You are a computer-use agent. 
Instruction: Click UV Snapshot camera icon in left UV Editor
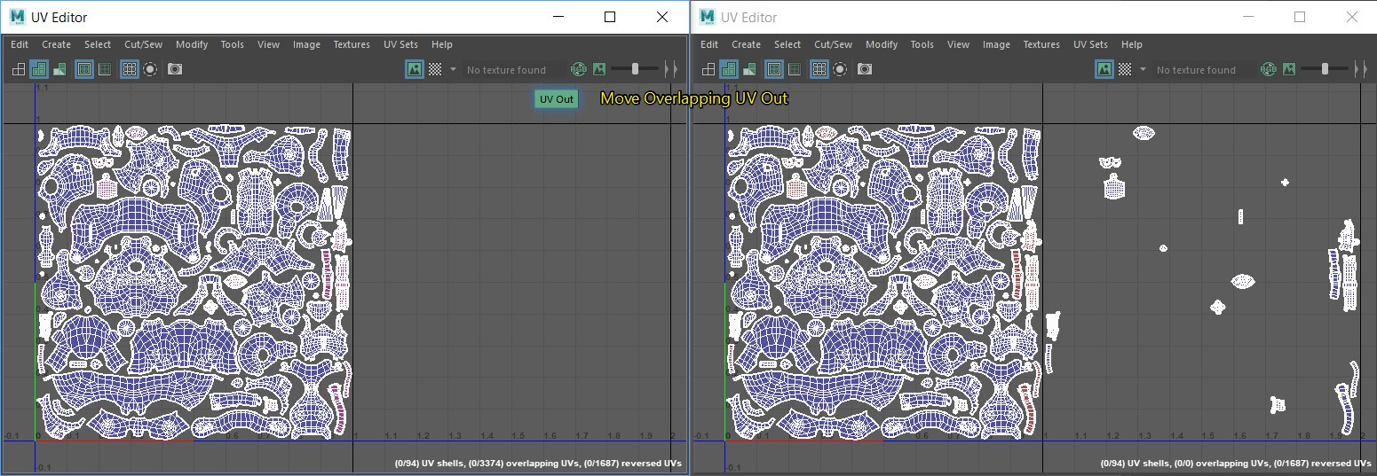175,69
